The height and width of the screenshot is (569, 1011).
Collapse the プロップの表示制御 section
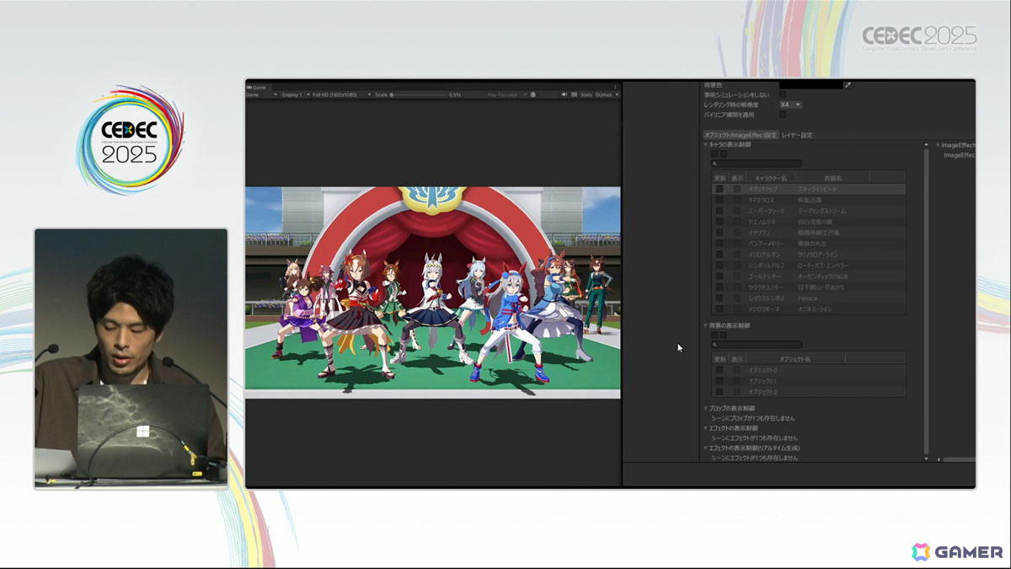[x=706, y=409]
